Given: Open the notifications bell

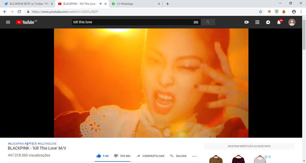Looking at the screenshot, I should 279,22.
